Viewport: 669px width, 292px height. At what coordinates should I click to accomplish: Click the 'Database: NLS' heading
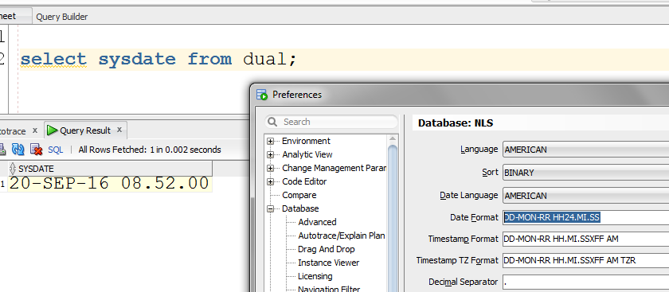coord(456,123)
